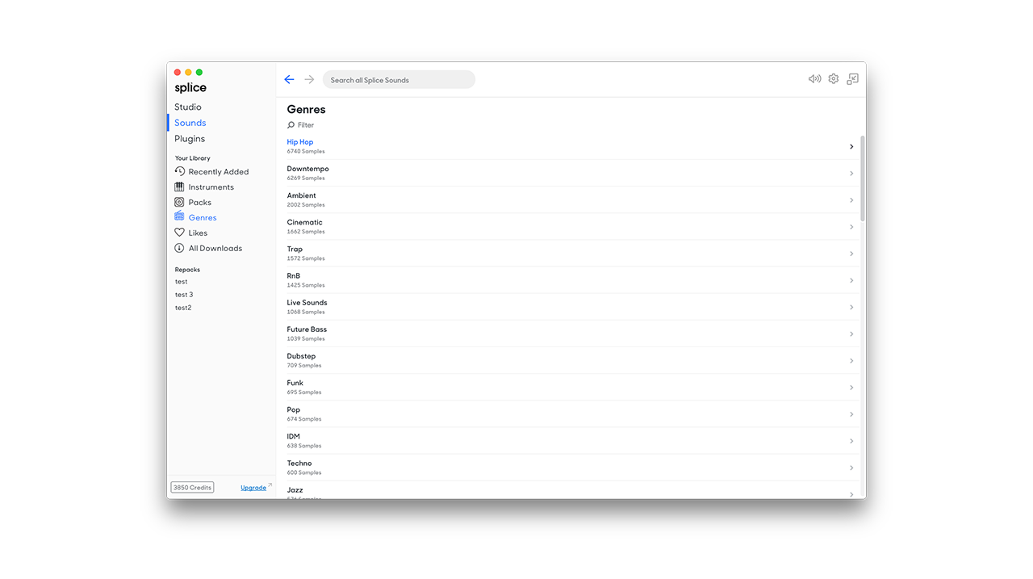This screenshot has width=1033, height=579.
Task: Open the Genres library entry
Action: coord(203,217)
